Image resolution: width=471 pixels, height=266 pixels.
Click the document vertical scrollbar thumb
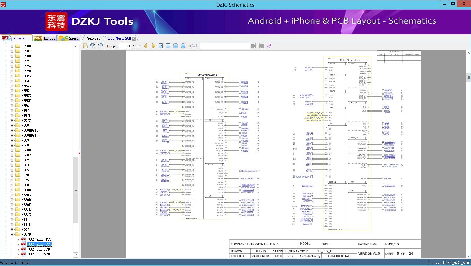[469, 77]
